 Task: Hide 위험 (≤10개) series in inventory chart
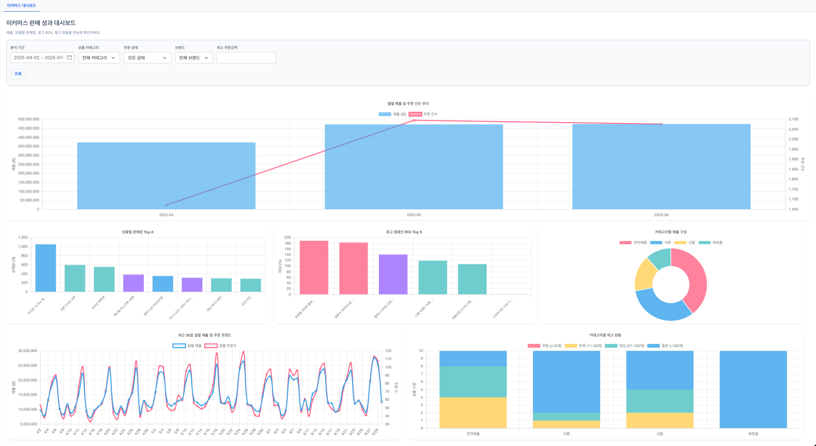click(544, 346)
